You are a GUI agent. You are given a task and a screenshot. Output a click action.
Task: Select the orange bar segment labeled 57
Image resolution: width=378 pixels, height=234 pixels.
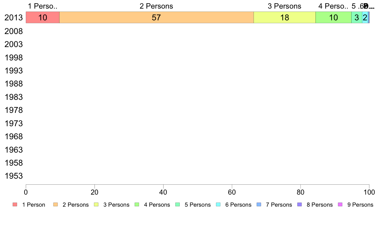click(x=157, y=17)
